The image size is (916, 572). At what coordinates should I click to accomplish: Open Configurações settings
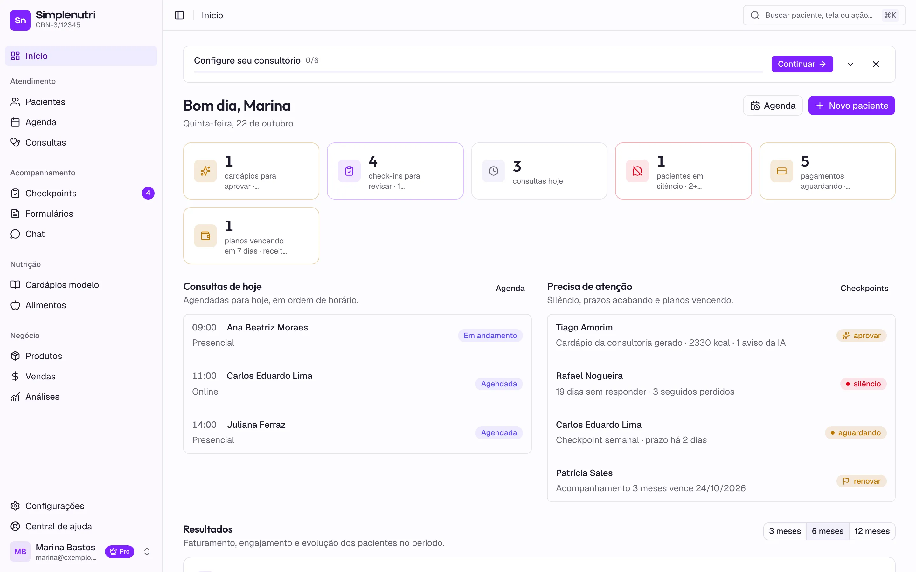click(x=81, y=506)
